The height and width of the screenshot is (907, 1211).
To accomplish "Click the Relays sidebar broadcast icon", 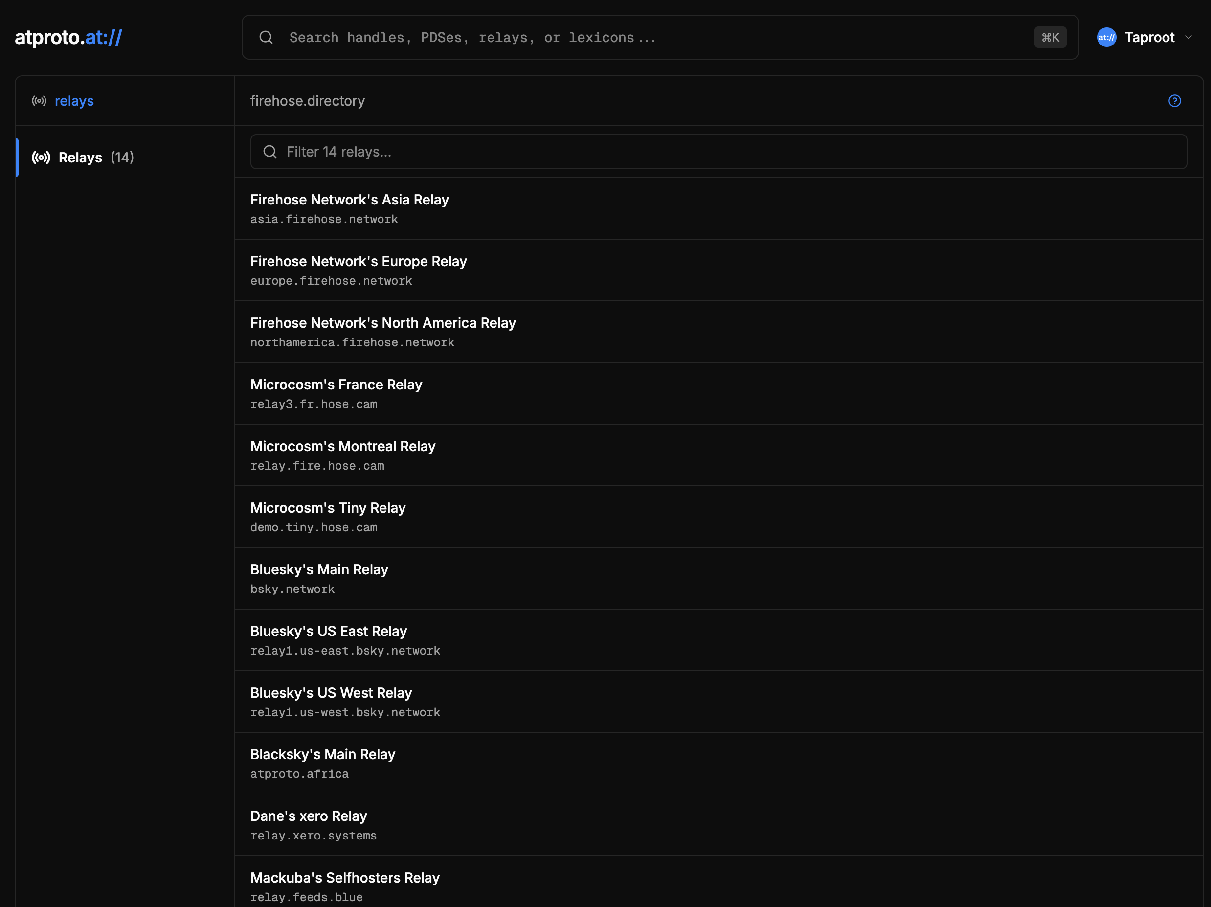I will coord(41,158).
